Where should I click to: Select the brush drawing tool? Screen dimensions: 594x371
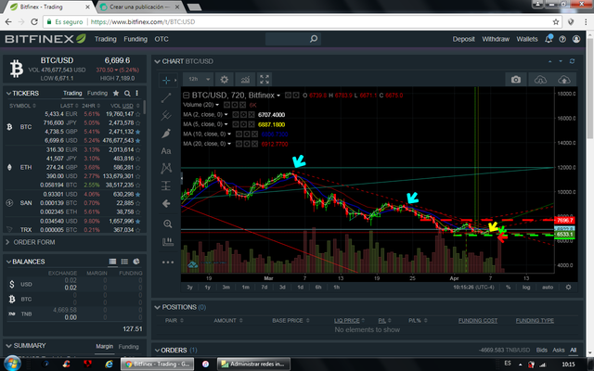166,134
